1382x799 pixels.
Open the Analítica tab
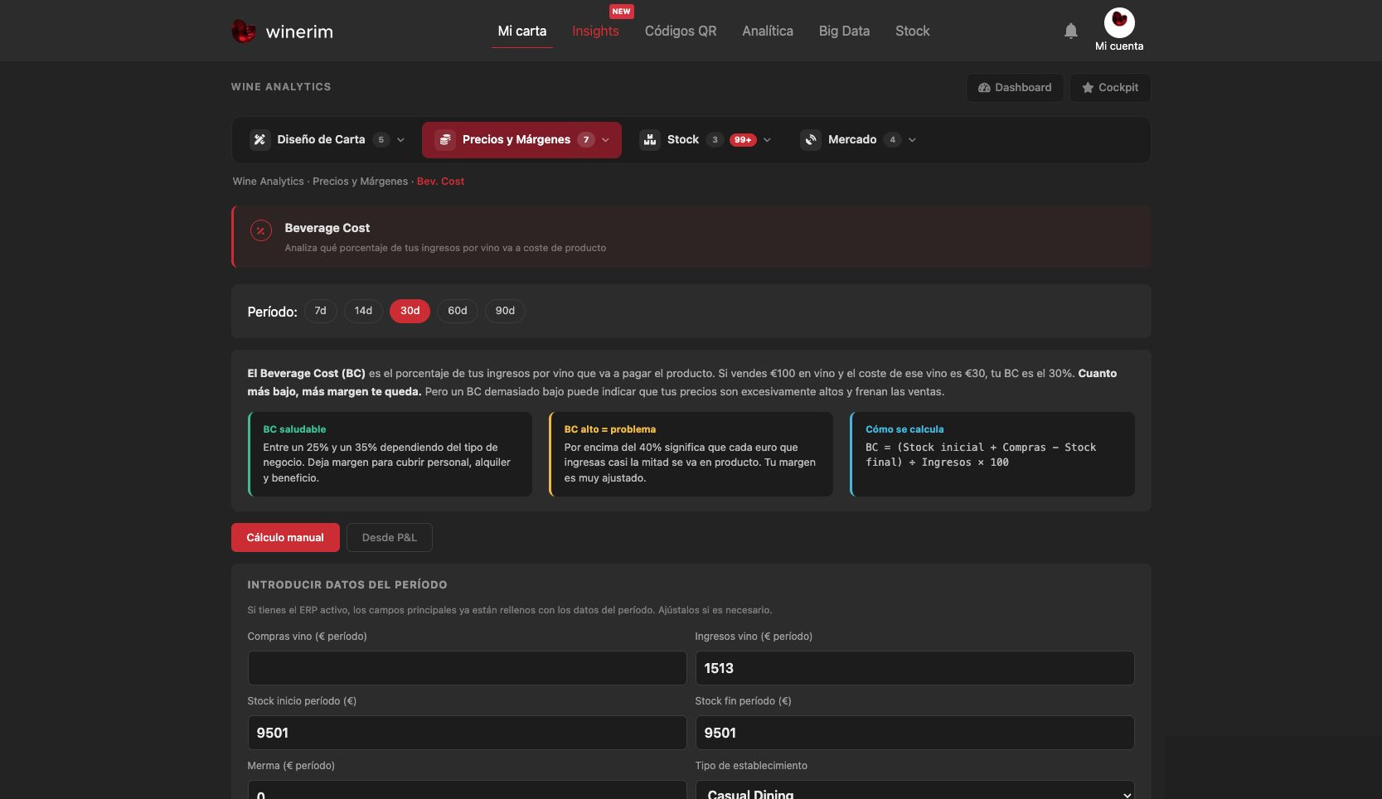coord(768,31)
